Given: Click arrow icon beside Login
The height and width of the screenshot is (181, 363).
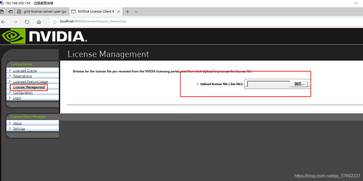Looking at the screenshot, I should pos(10,98).
